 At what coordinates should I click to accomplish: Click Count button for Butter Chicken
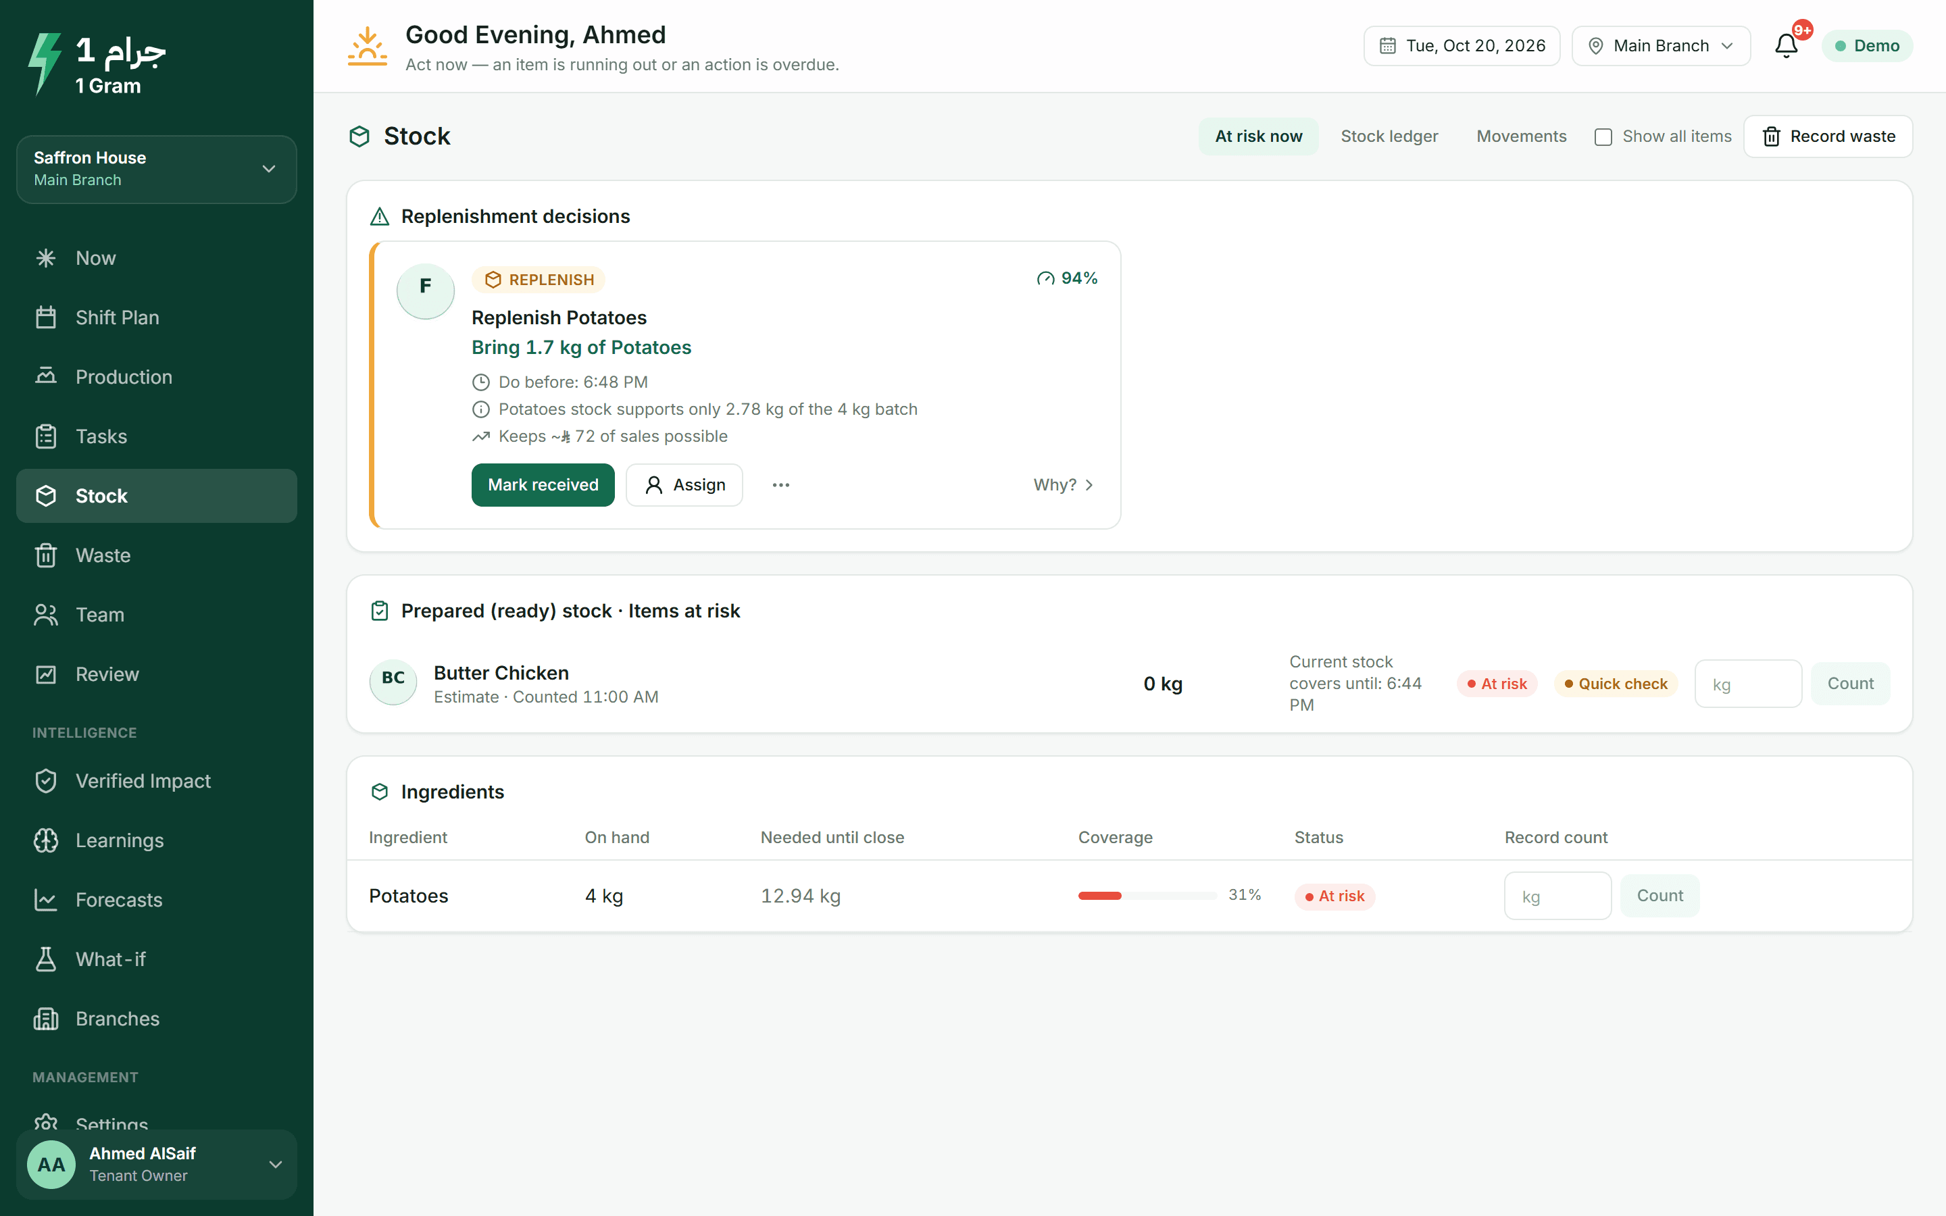coord(1850,684)
